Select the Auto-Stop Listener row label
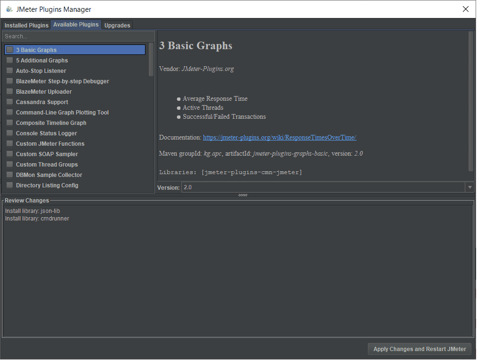This screenshot has width=478, height=361. click(41, 71)
